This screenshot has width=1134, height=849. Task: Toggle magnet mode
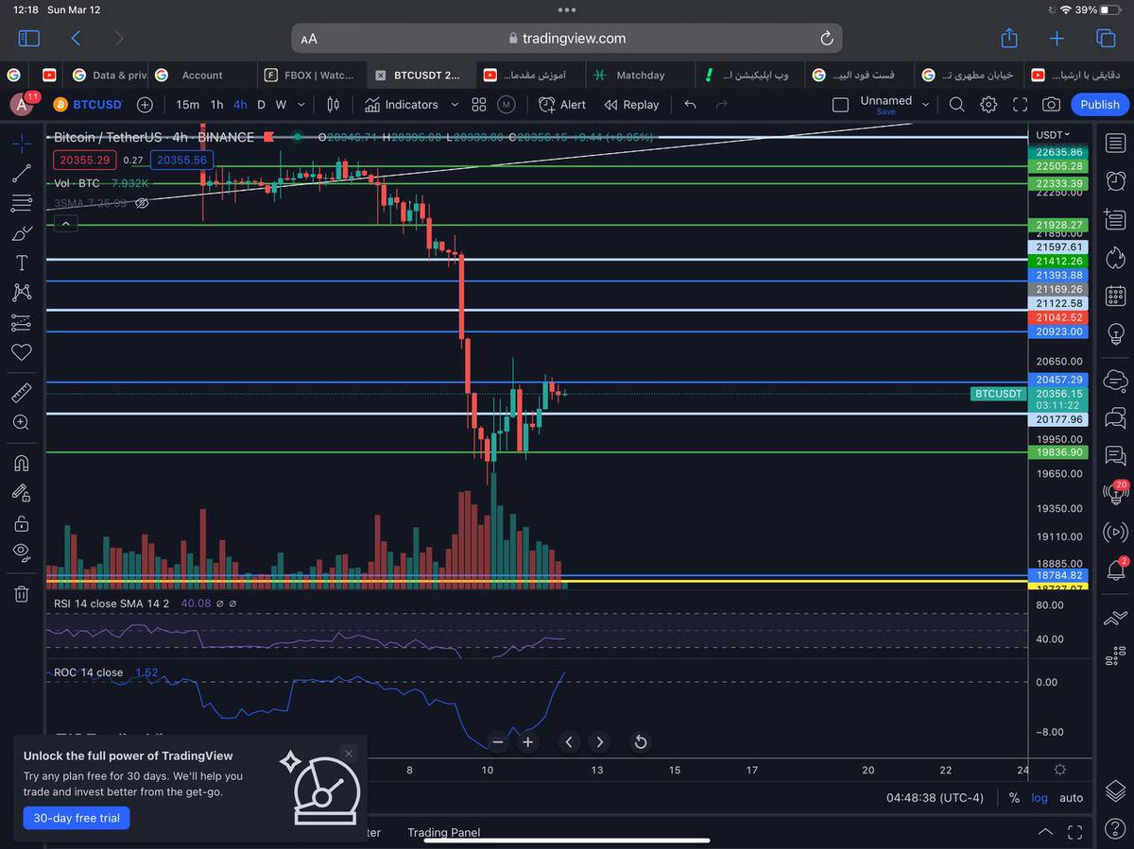[x=21, y=463]
